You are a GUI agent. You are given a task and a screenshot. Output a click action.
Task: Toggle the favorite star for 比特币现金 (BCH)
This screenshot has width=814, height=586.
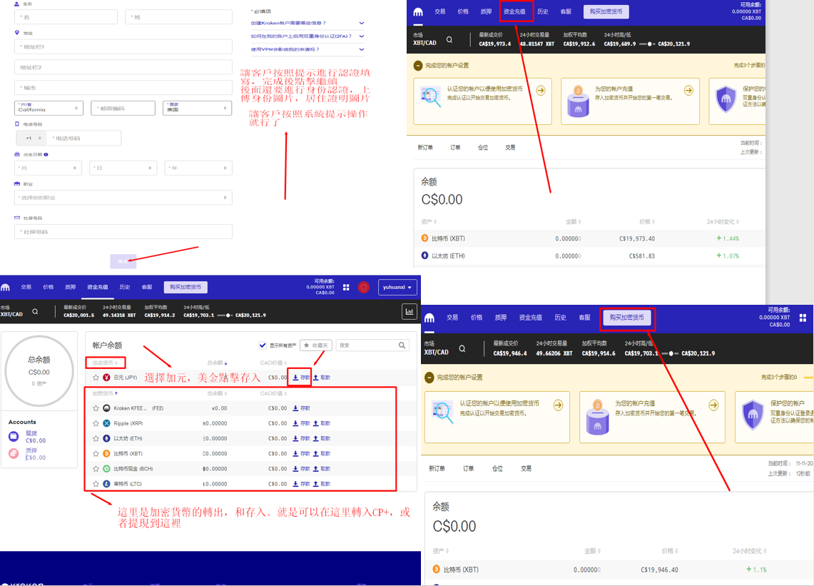point(96,469)
